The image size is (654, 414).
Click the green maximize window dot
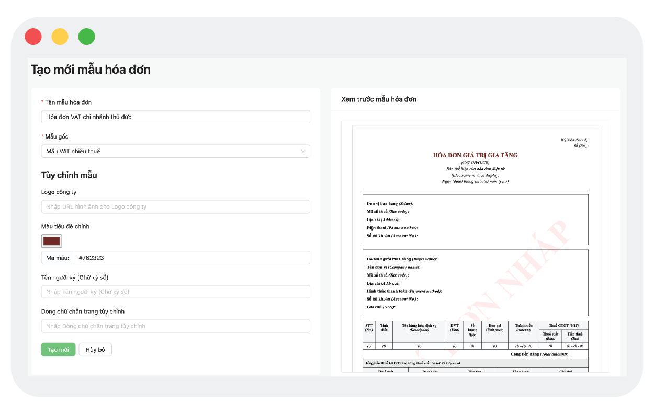86,37
